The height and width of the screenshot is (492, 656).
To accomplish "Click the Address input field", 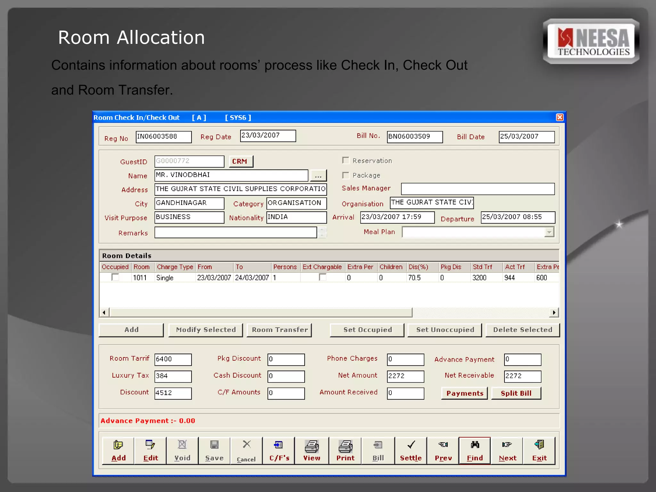I will 241,189.
